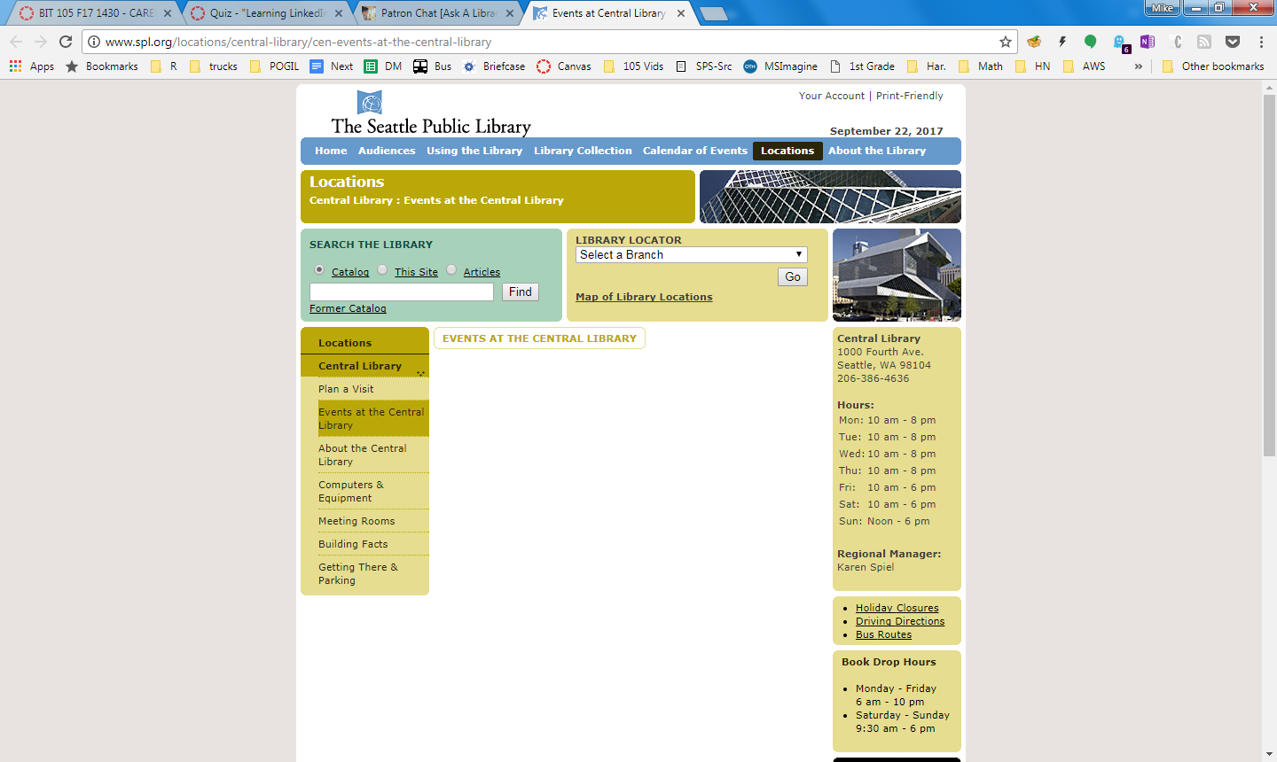This screenshot has width=1277, height=762.
Task: Open the Briefcase bookmark
Action: [495, 66]
